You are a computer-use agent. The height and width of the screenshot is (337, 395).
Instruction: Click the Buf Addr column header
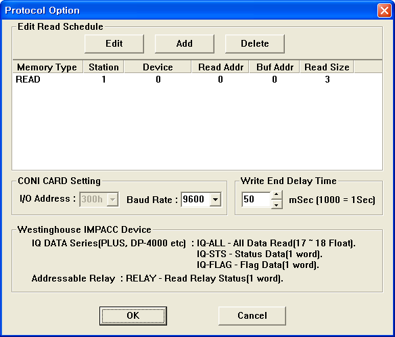tap(275, 67)
